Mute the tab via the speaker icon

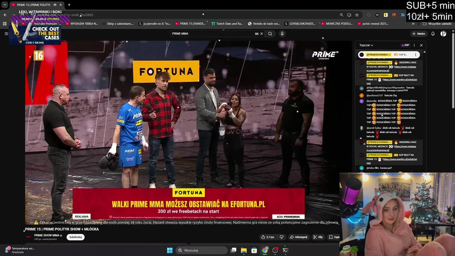(55, 5)
